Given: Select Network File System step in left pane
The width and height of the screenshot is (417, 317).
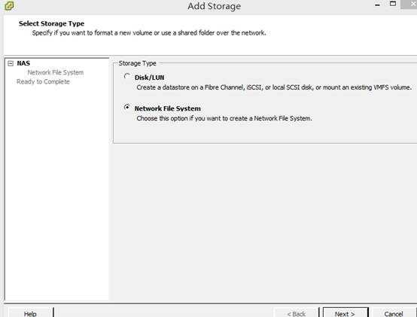Looking at the screenshot, I should 56,72.
